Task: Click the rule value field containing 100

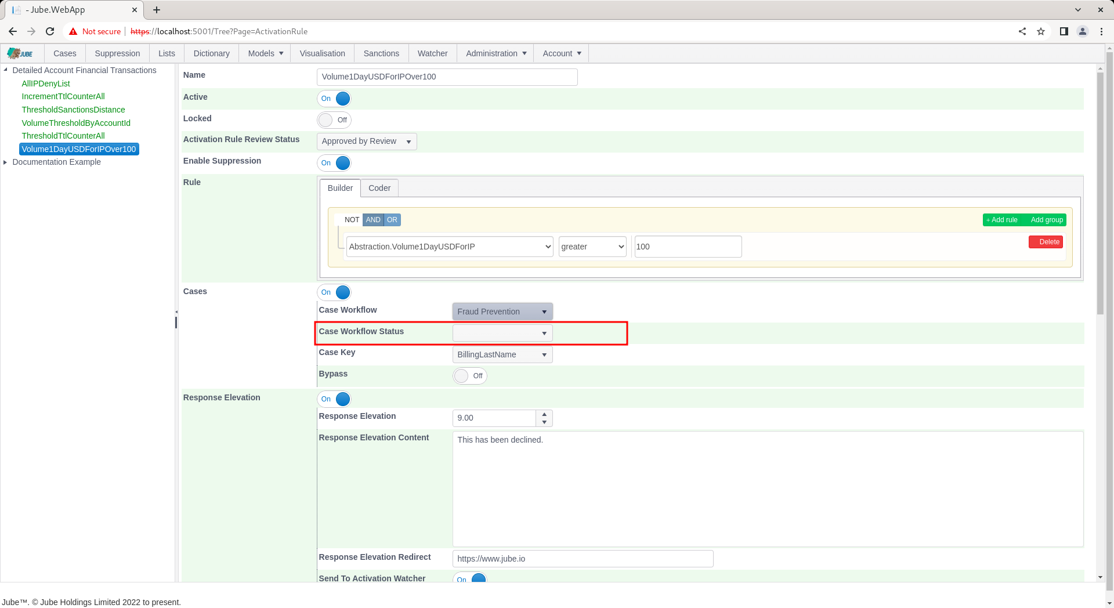Action: [x=688, y=247]
